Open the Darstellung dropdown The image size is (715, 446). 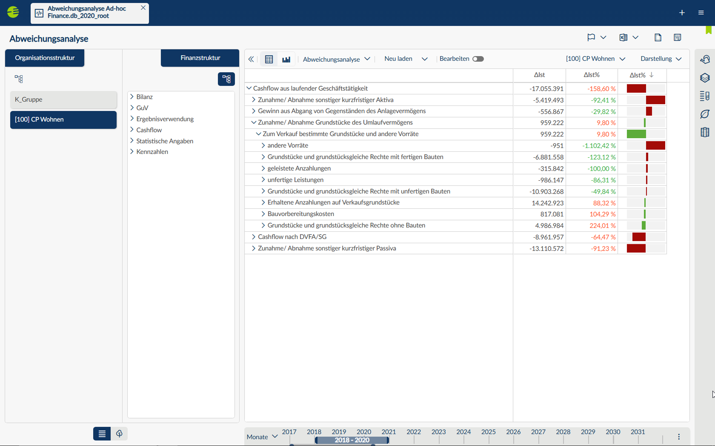pyautogui.click(x=661, y=59)
